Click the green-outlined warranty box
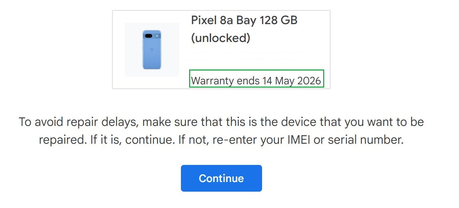 point(256,78)
